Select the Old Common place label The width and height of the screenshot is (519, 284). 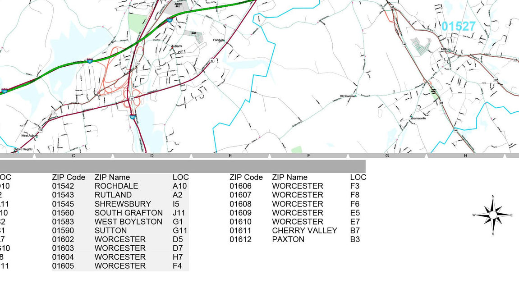348,96
